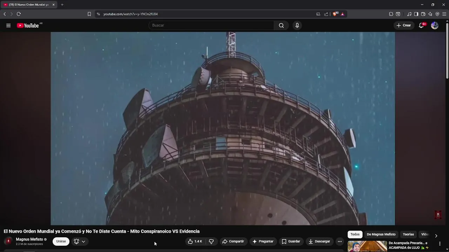Click the browser back arrow
Viewport: 449px width, 252px height.
pyautogui.click(x=5, y=14)
